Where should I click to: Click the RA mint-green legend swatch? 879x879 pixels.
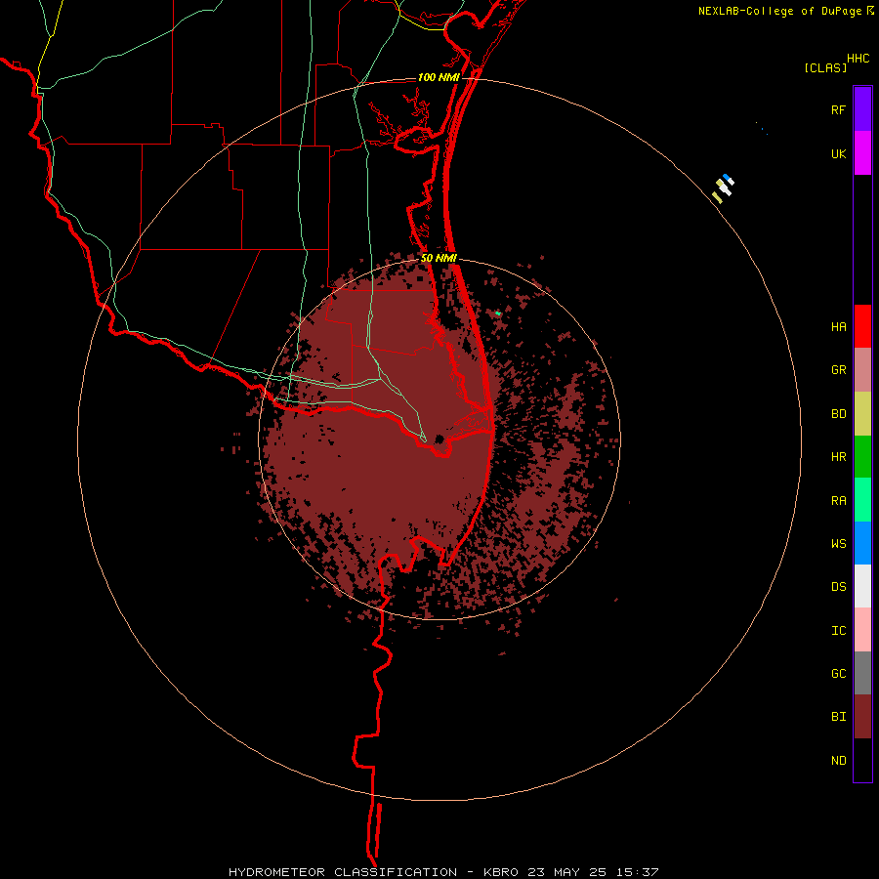tap(862, 500)
